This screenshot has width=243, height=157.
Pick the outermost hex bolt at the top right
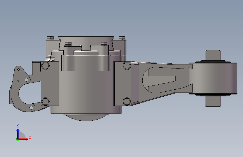[x=122, y=38]
